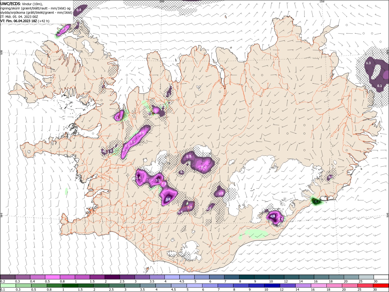Click the 4.4 value in southeast Iceland
The image size is (389, 292).
point(273,216)
